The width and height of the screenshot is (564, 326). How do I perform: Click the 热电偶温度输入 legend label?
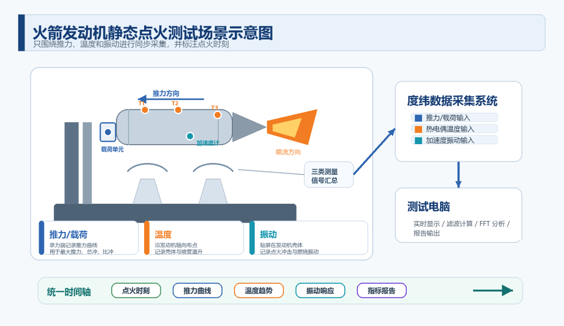(450, 129)
